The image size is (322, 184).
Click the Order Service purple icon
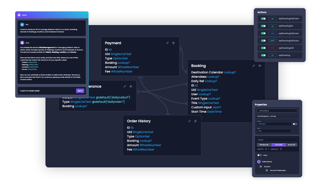coord(259,162)
